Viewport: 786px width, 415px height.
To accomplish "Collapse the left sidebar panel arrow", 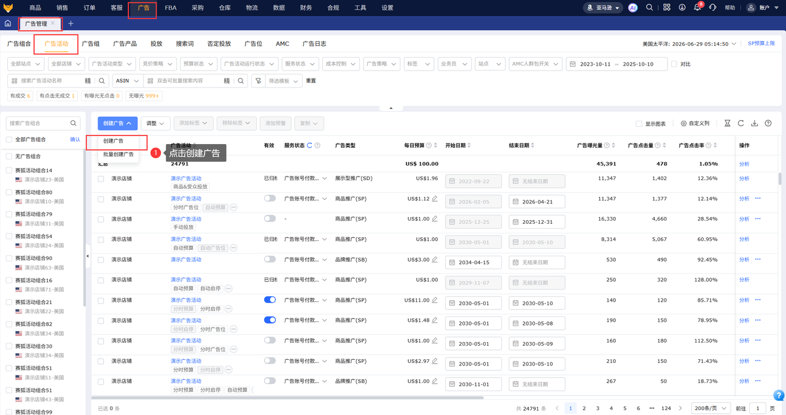I will tap(87, 256).
